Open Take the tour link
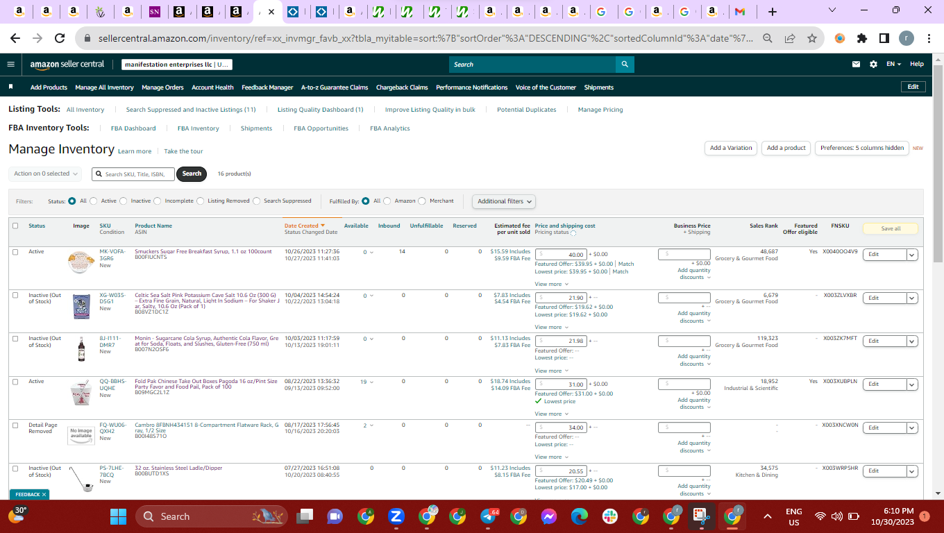This screenshot has height=533, width=944. pyautogui.click(x=184, y=151)
